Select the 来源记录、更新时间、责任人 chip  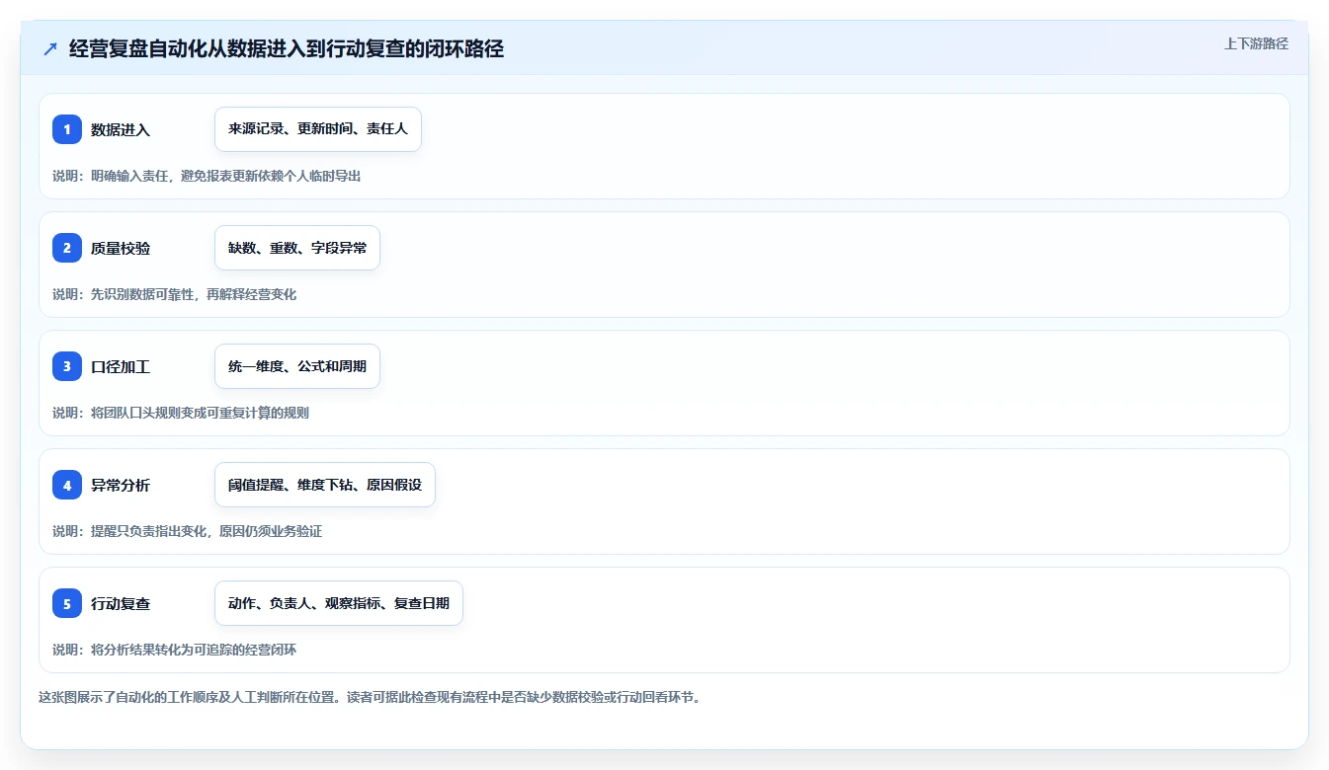tap(318, 129)
